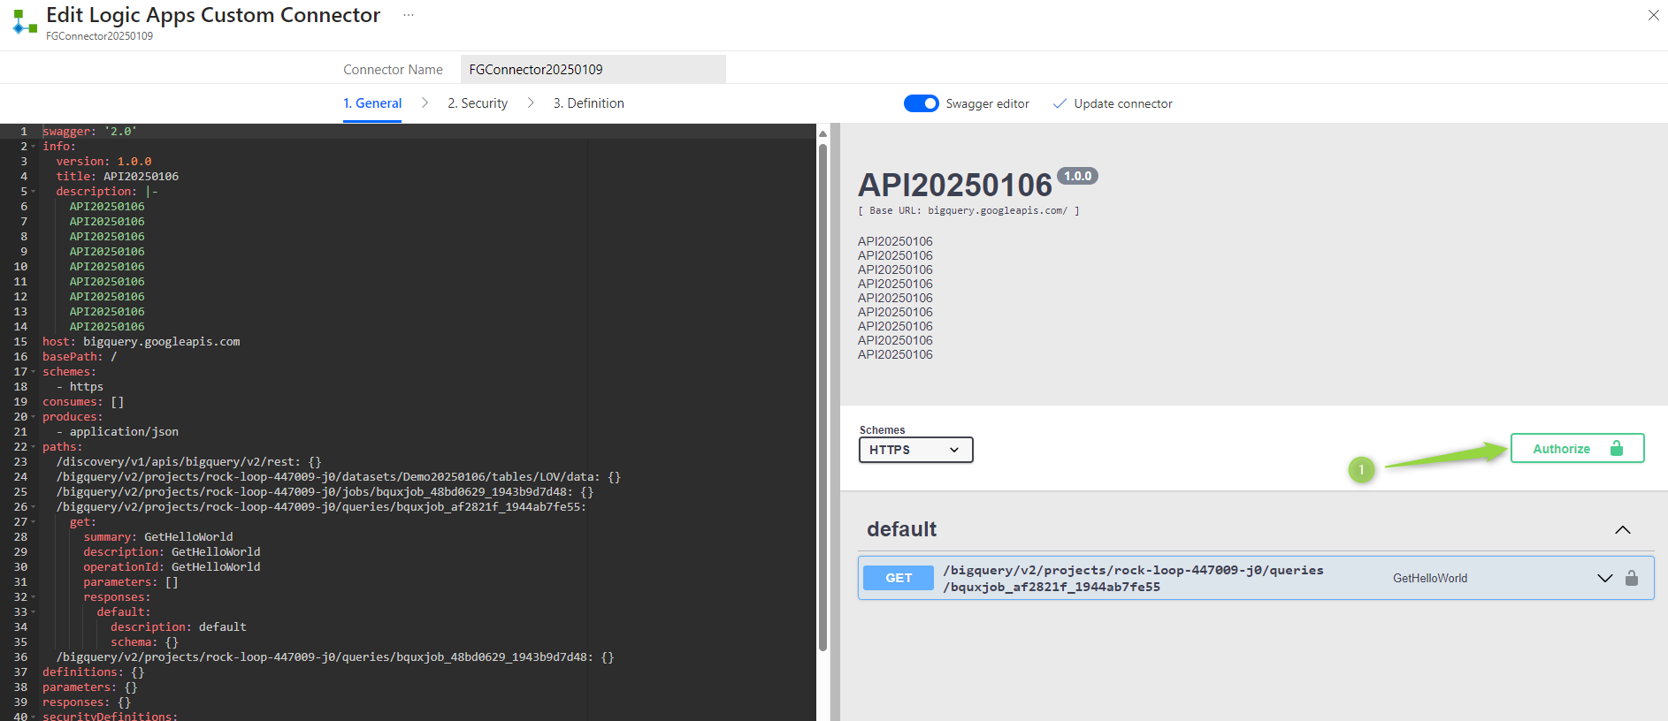This screenshot has width=1668, height=721.
Task: Fold the paths block at line 22
Action: [x=34, y=447]
